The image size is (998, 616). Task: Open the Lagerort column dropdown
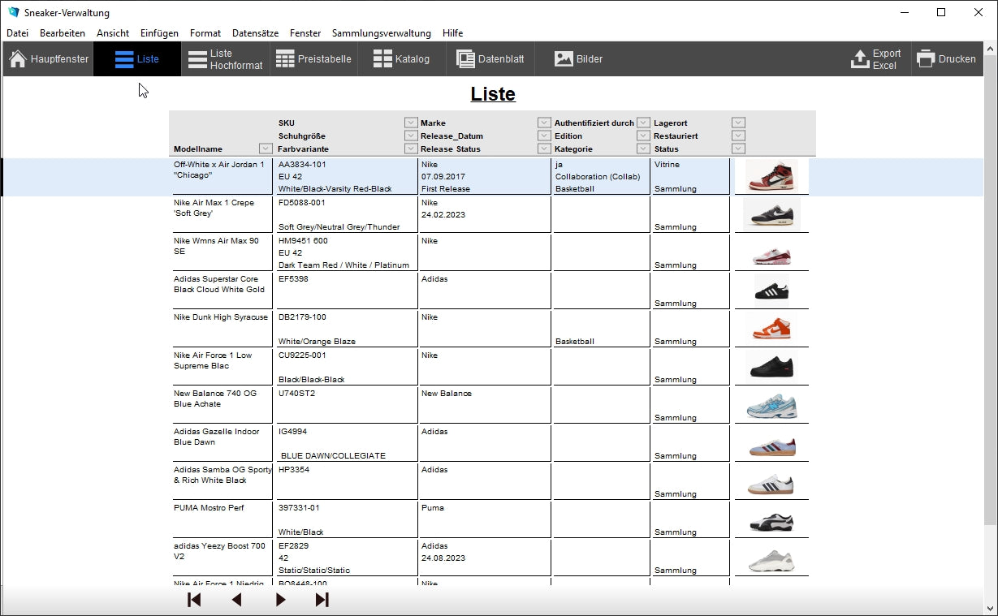(x=738, y=123)
